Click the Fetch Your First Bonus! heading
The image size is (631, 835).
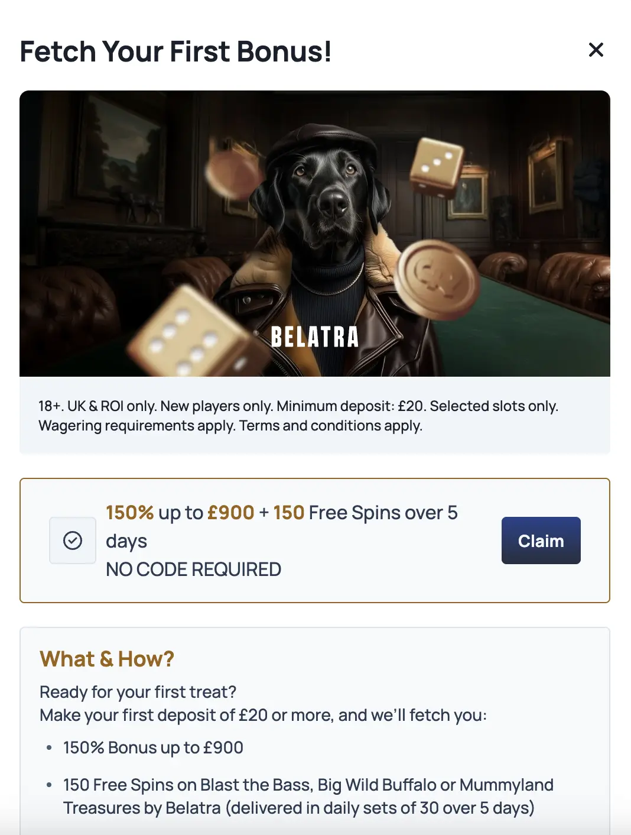coord(175,51)
